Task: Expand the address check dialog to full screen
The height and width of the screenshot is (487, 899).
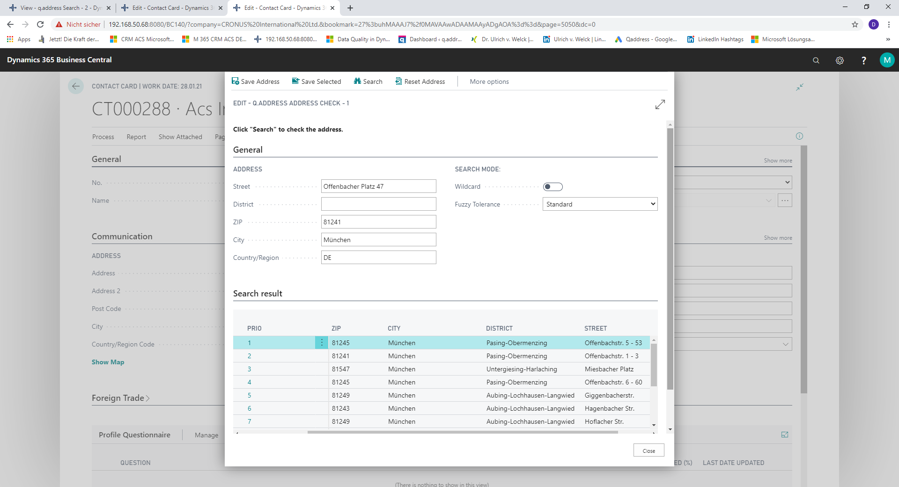Action: click(660, 104)
